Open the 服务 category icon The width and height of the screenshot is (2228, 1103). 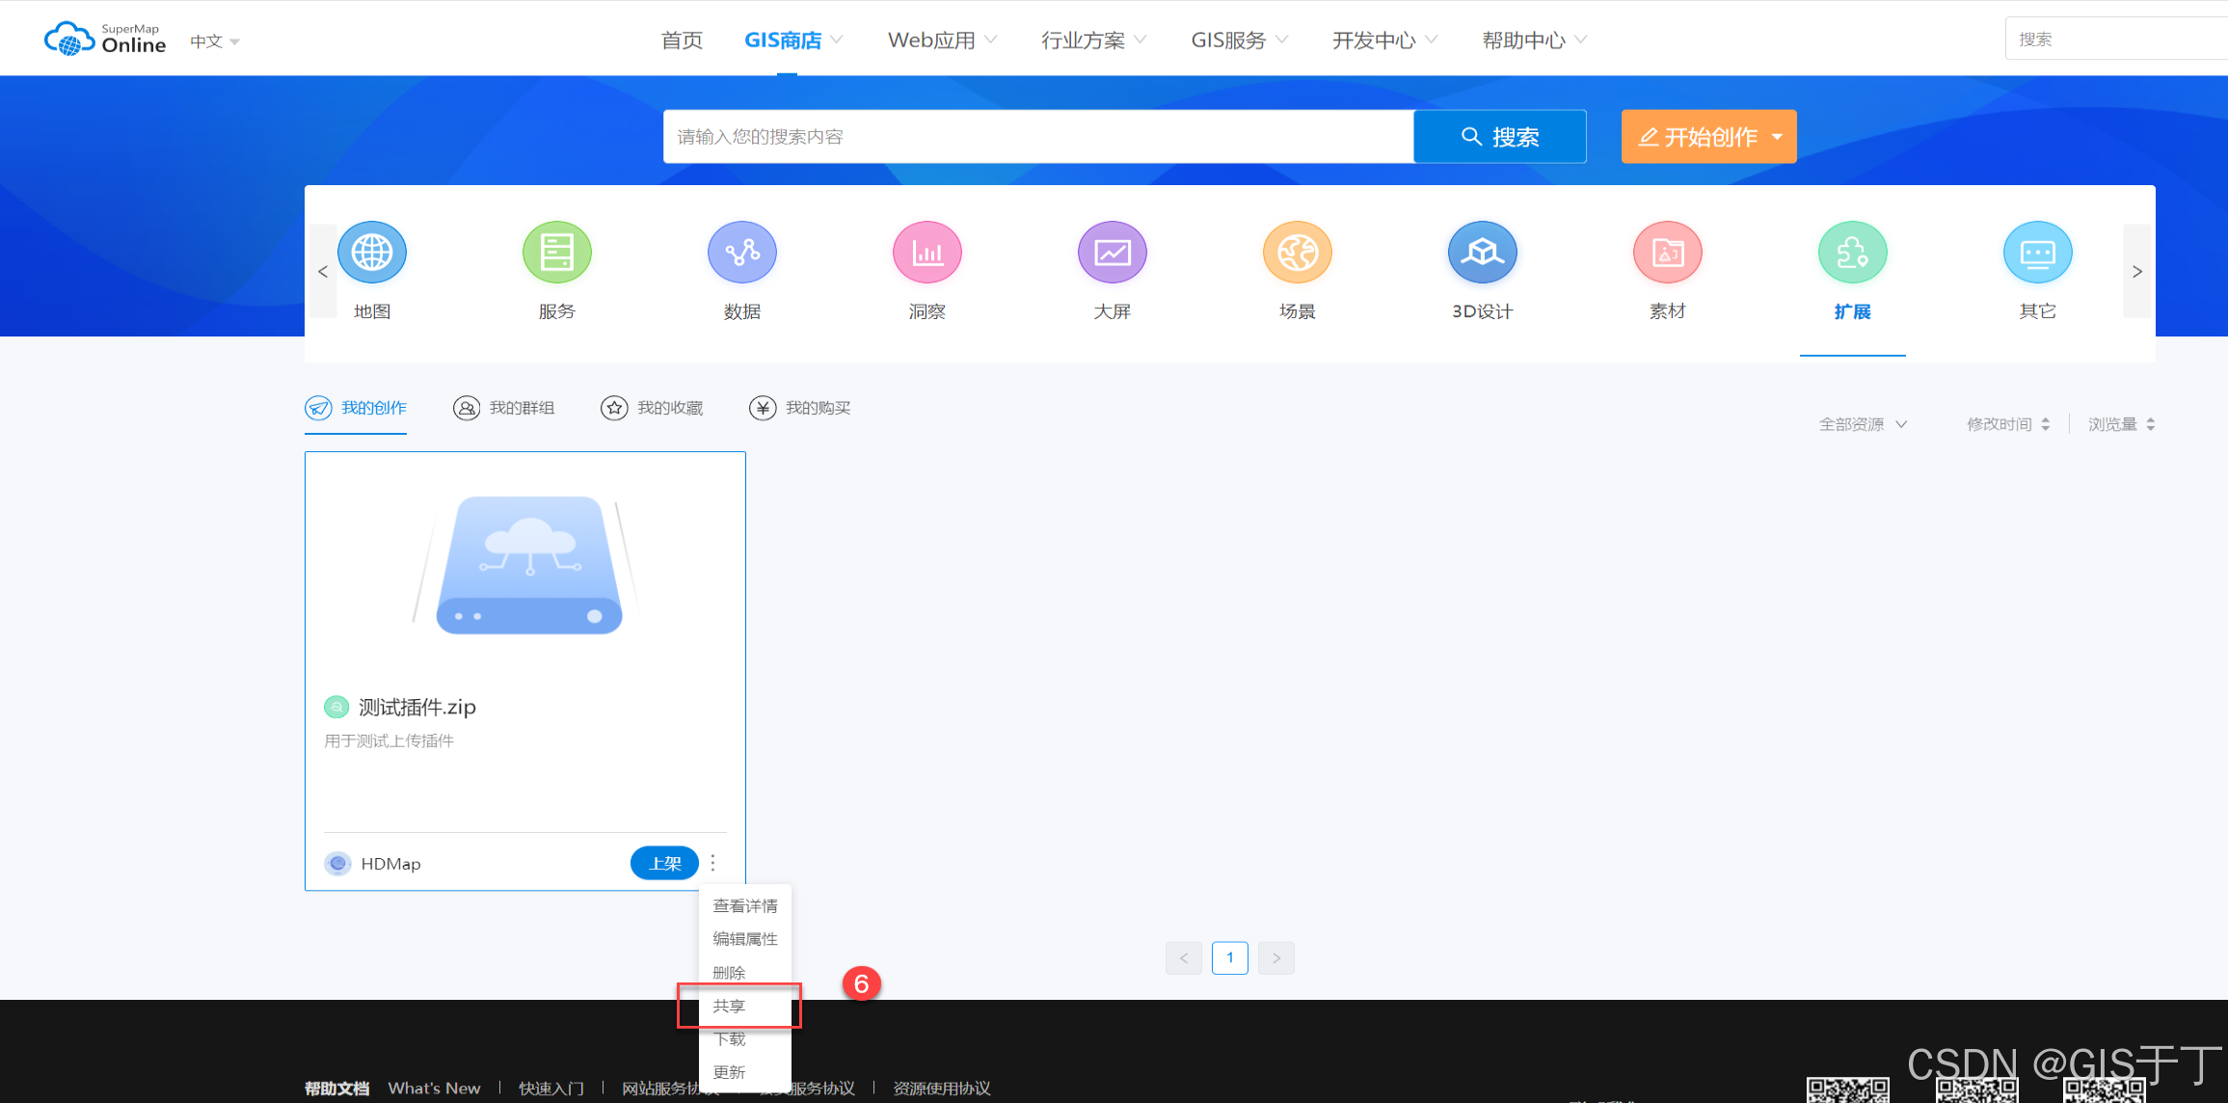[x=557, y=253]
